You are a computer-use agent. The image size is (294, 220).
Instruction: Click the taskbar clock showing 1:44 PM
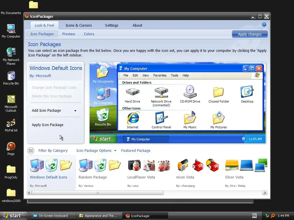[x=283, y=216]
